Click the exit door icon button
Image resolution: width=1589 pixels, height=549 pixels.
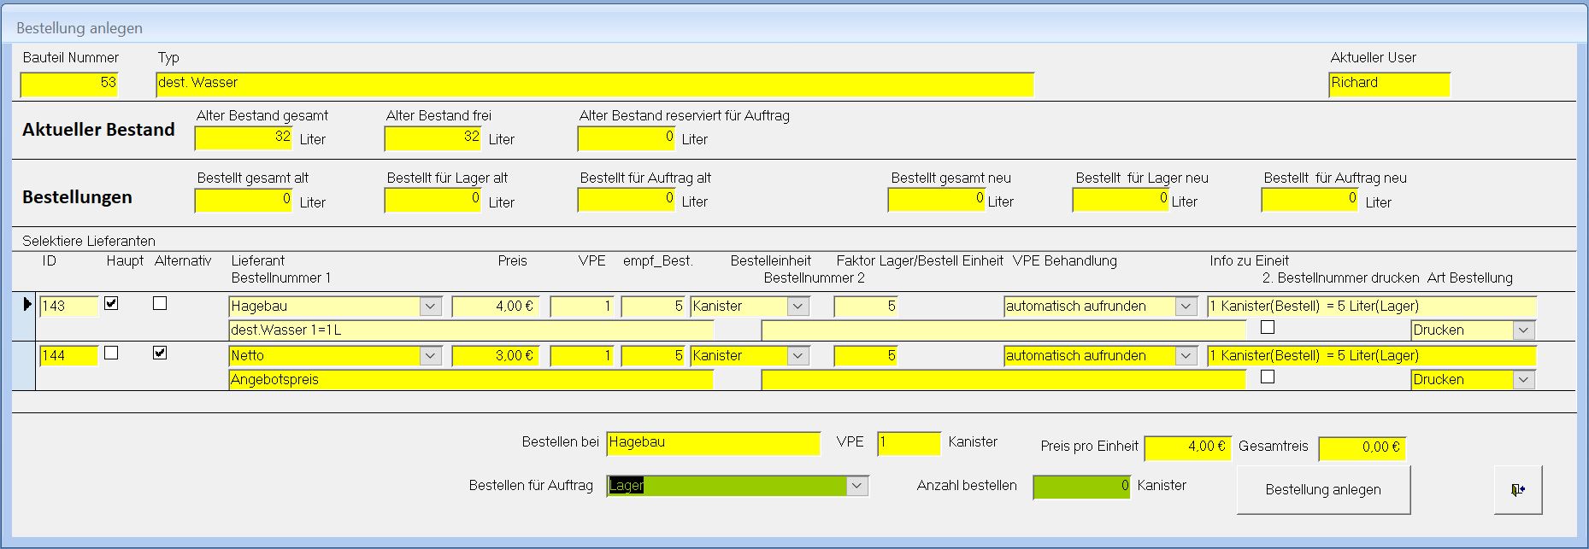pyautogui.click(x=1517, y=490)
